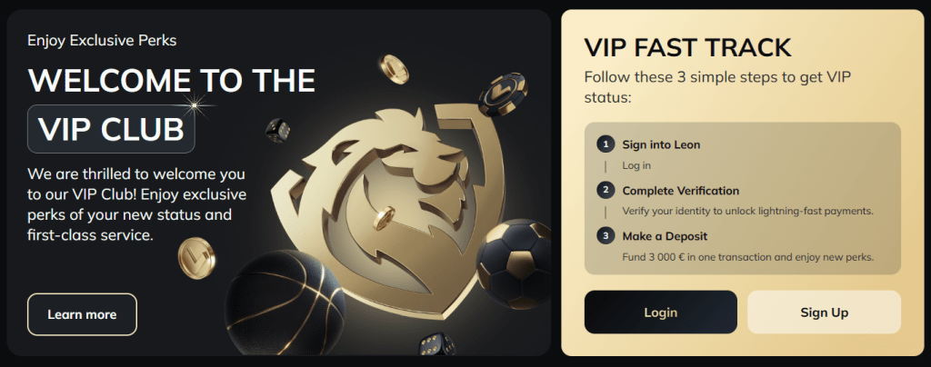Click the VIP FAST TRACK heading

pos(687,47)
